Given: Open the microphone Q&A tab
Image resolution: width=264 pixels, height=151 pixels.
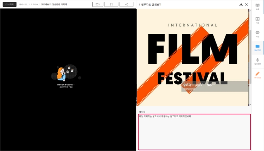Looking at the screenshot, I should pos(257,61).
